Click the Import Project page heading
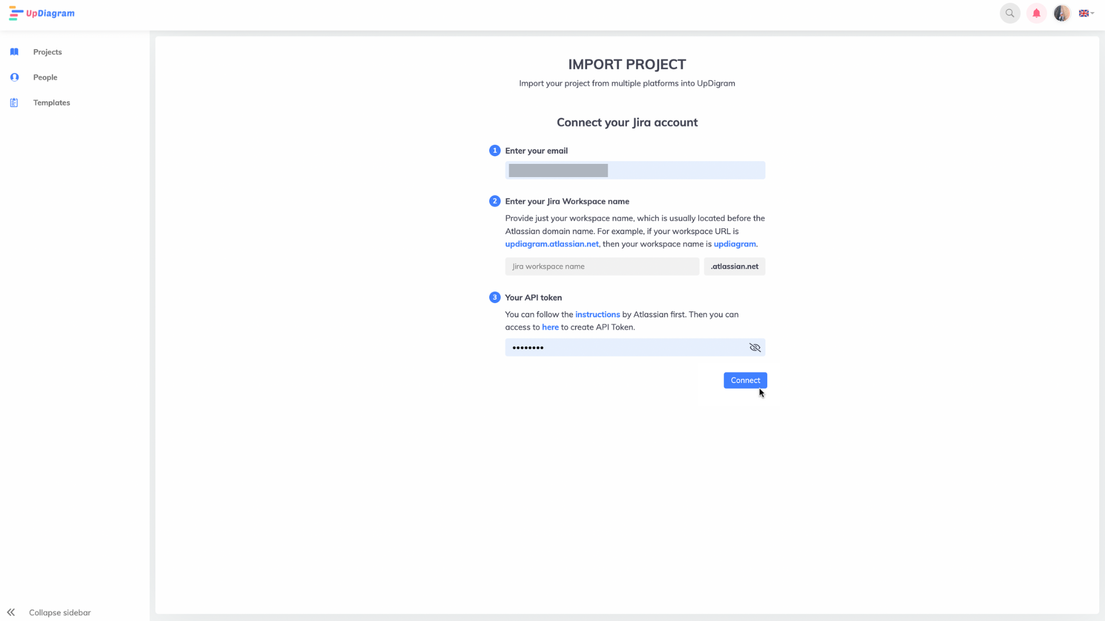Image resolution: width=1105 pixels, height=621 pixels. click(627, 64)
